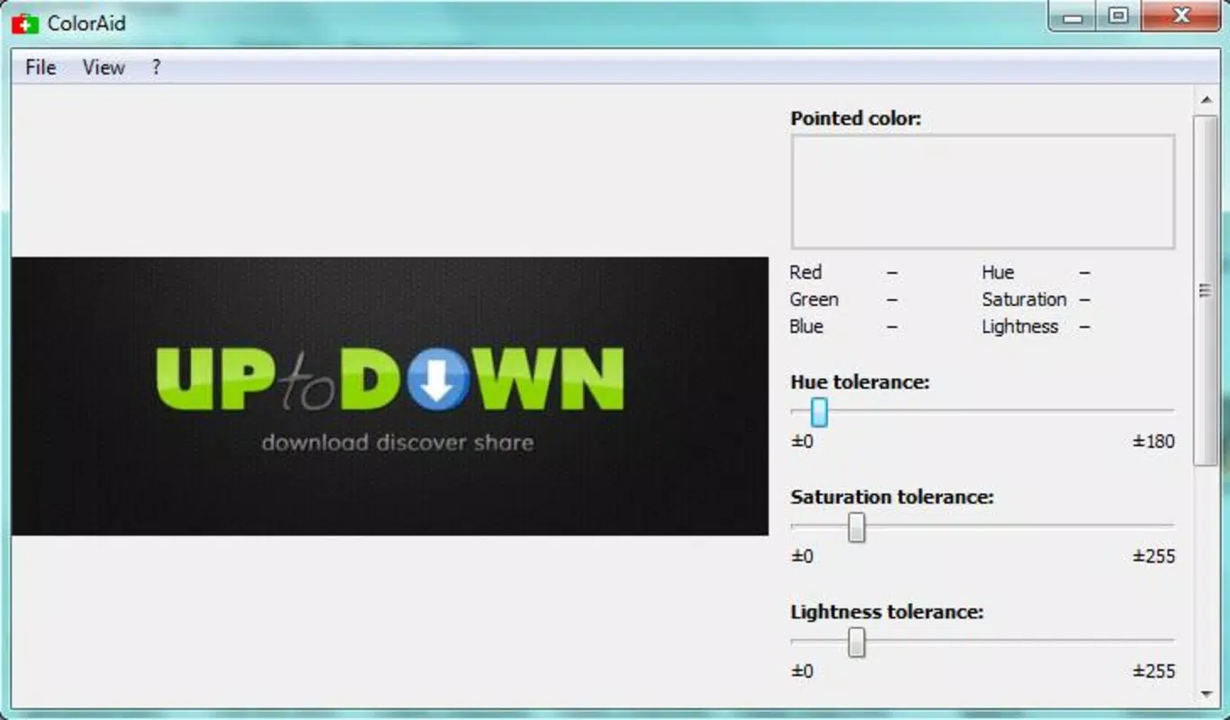Click the Pointed color preview box
1230x720 pixels.
[983, 192]
